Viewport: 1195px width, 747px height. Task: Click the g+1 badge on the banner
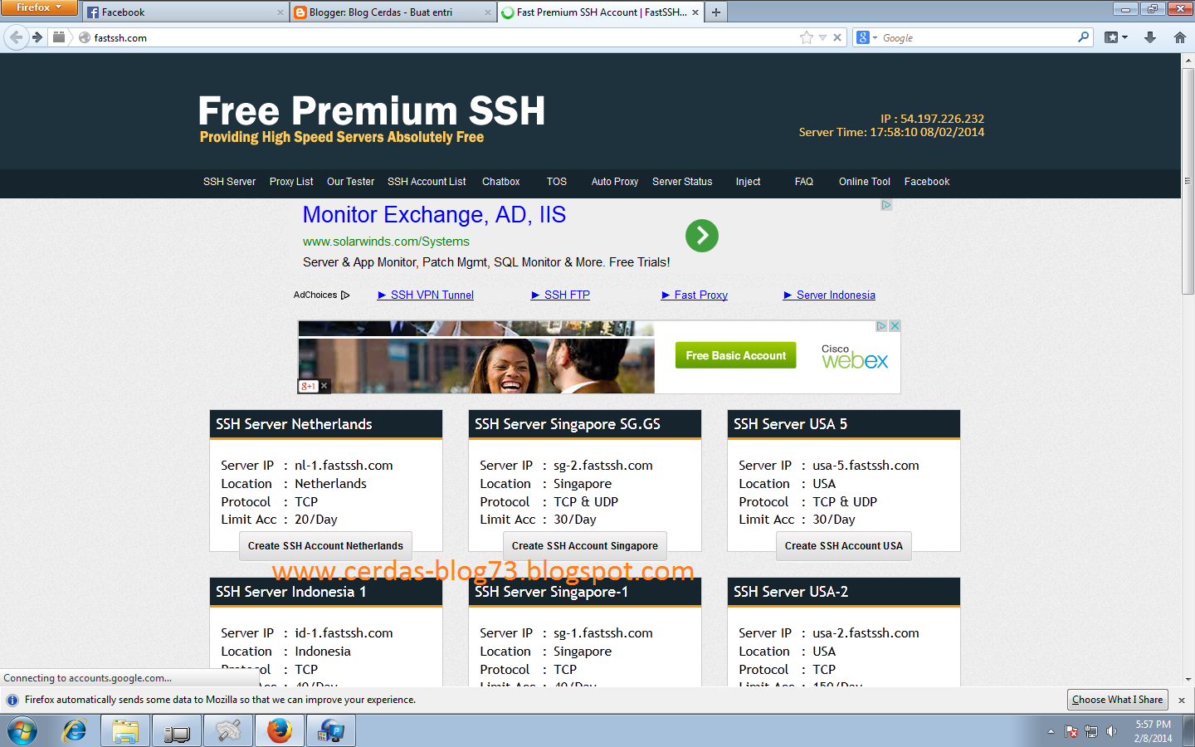click(309, 386)
